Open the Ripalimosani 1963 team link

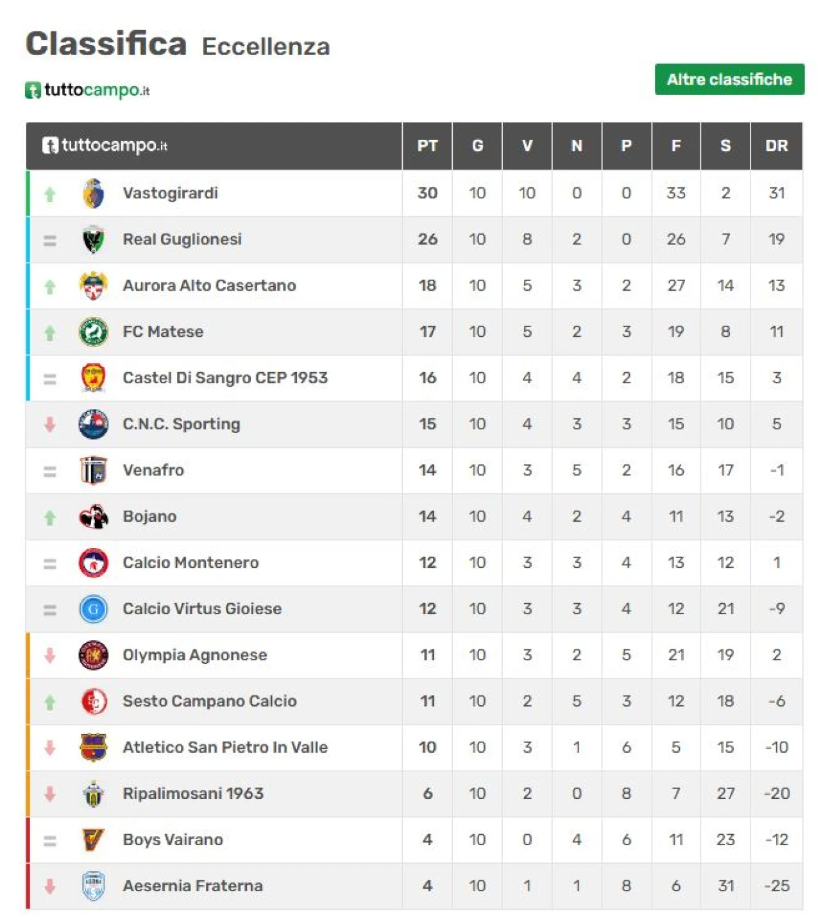(x=193, y=794)
